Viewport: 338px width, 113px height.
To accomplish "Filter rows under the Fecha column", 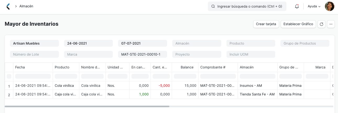I will [33, 76].
